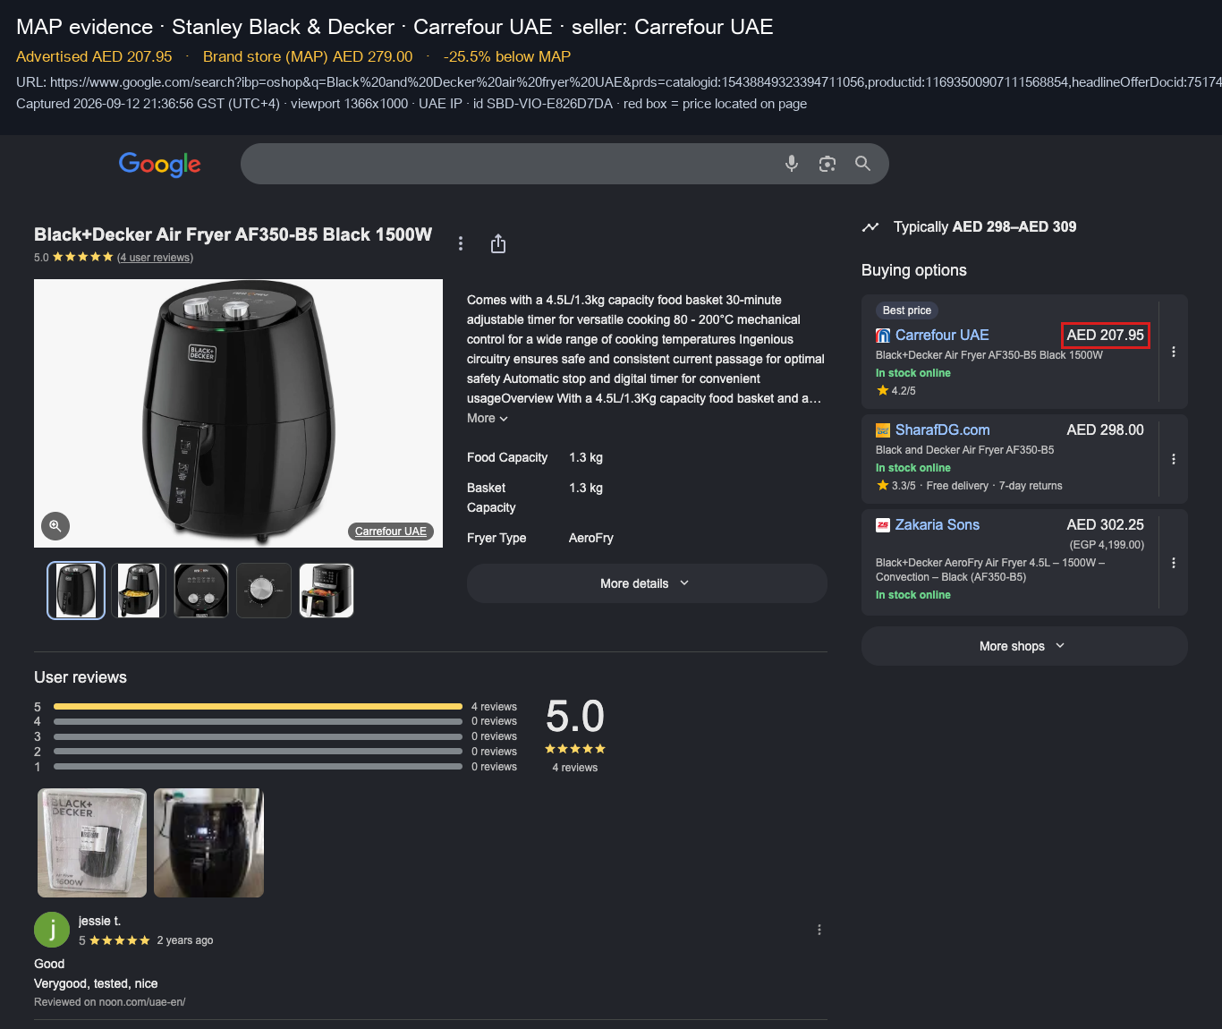Image resolution: width=1222 pixels, height=1029 pixels.
Task: Click the Fryer Type AeroFry value
Action: [x=591, y=538]
